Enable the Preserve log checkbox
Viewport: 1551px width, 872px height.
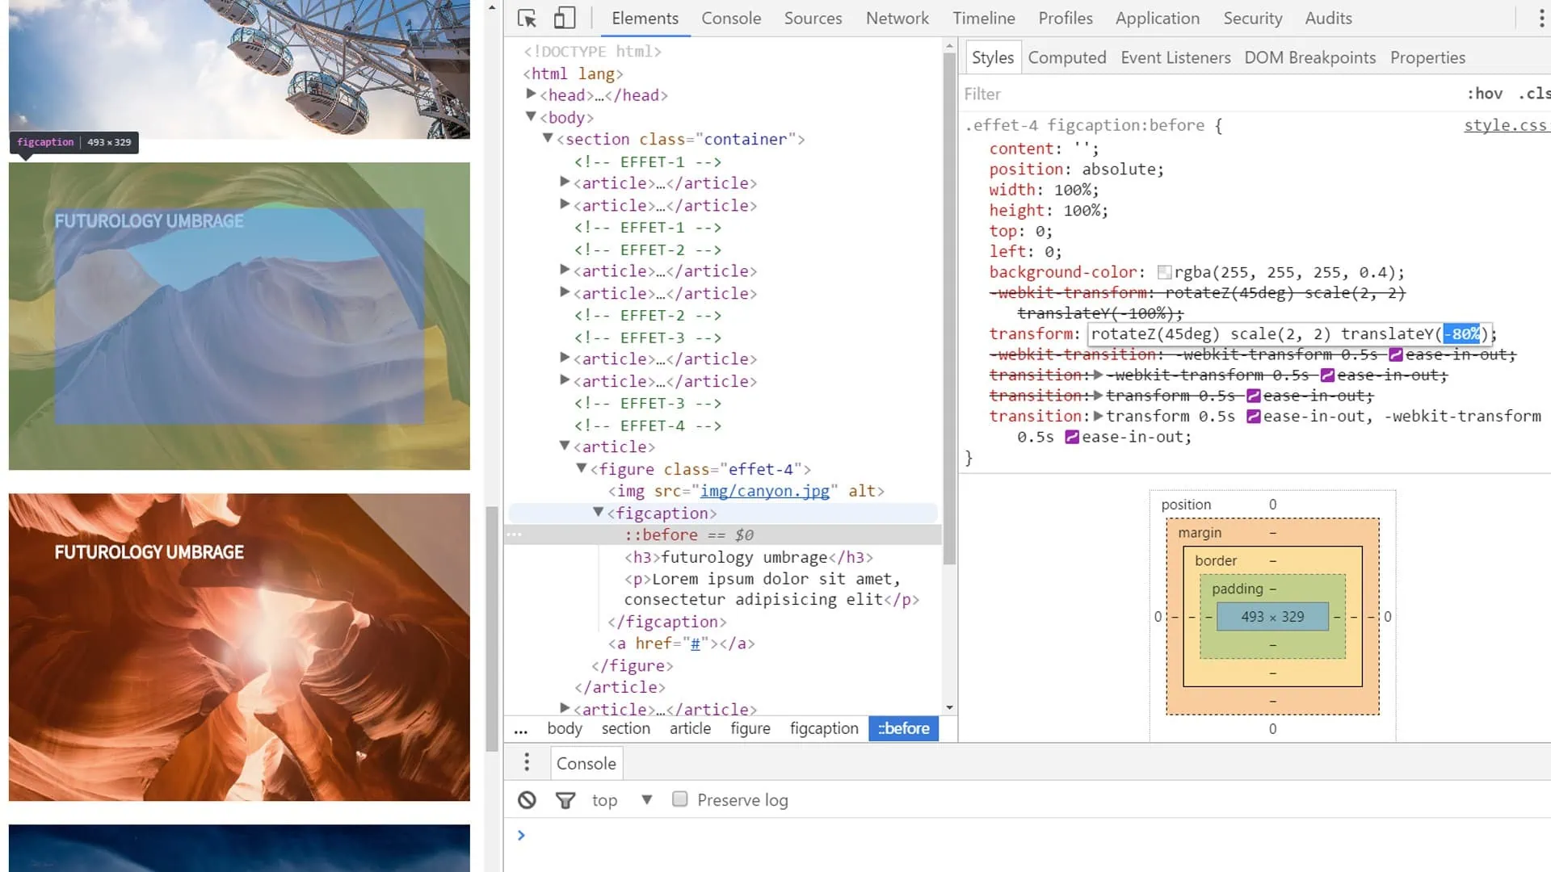click(x=680, y=799)
